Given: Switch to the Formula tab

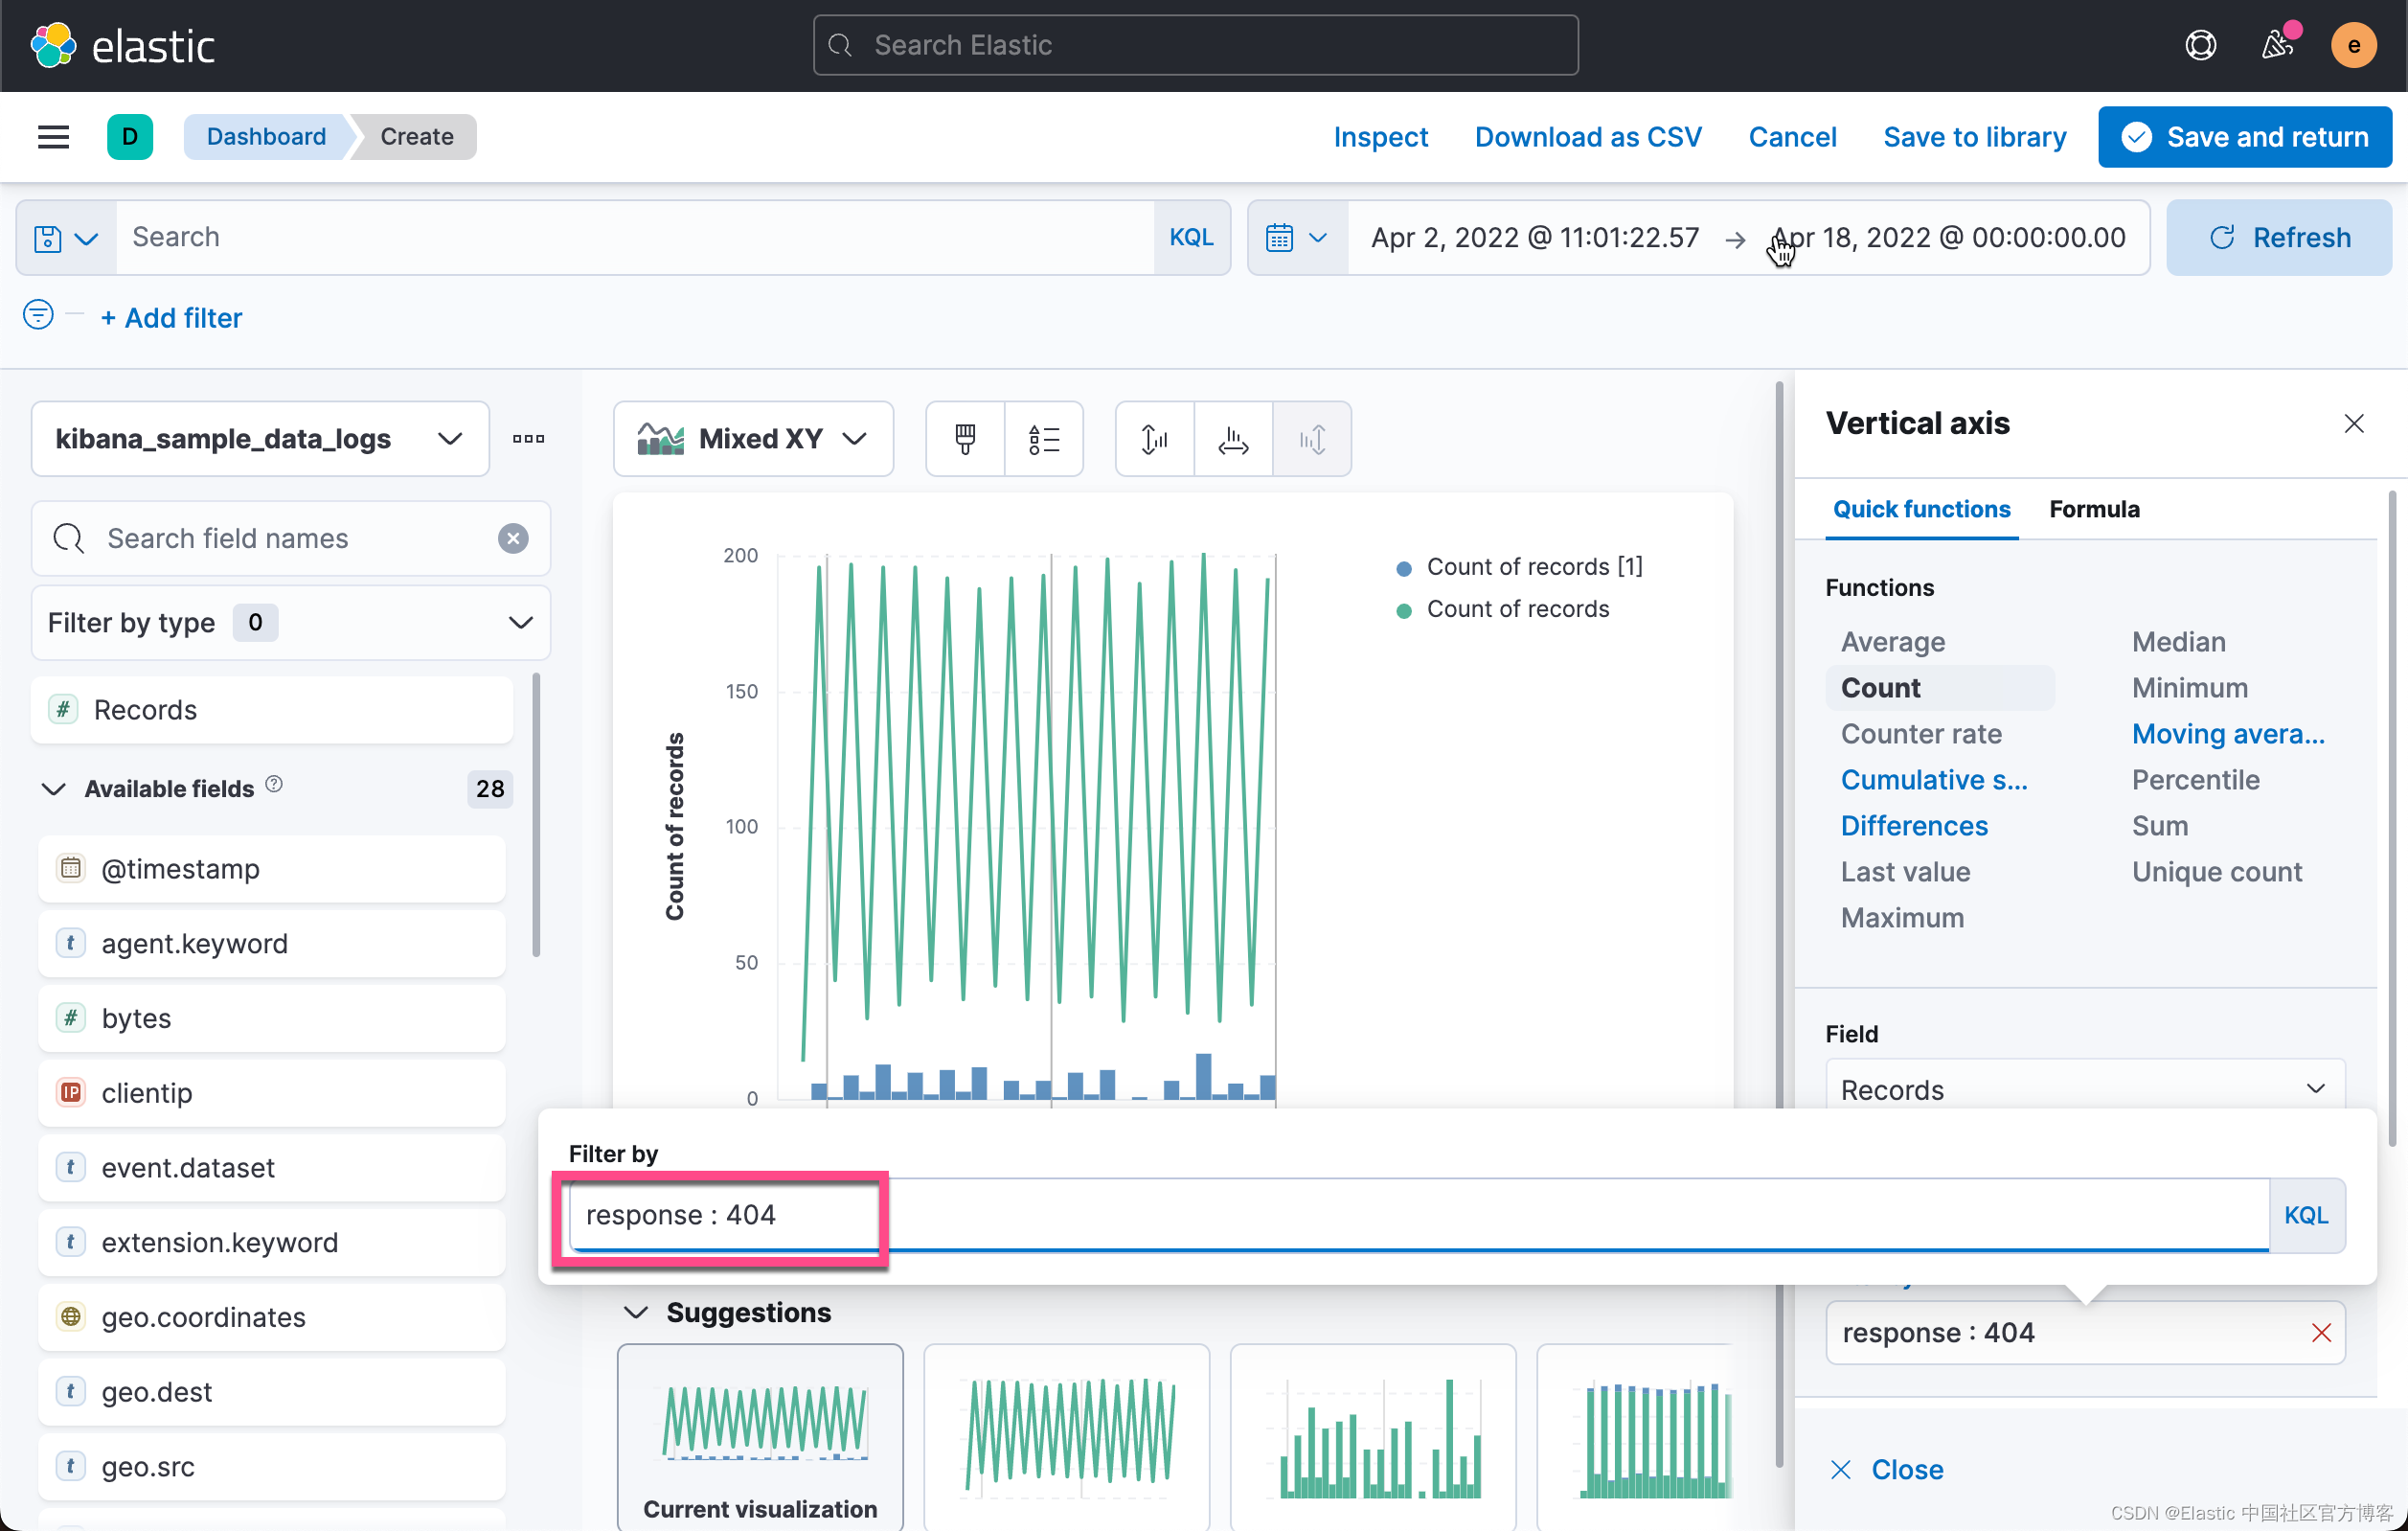Looking at the screenshot, I should (2094, 509).
